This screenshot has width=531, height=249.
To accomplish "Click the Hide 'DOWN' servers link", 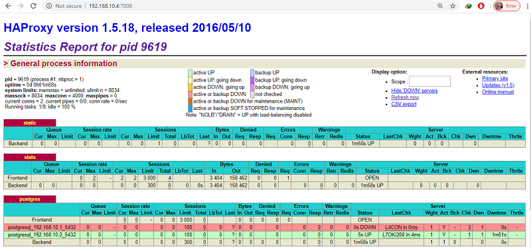I will pyautogui.click(x=414, y=91).
